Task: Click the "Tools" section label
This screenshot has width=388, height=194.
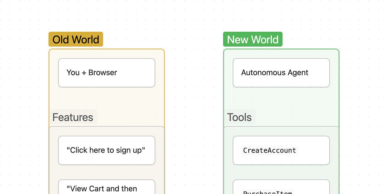Action: [x=240, y=117]
